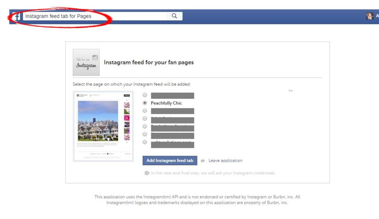Click the Peachfully Chic page label
379x219 pixels.
(166, 103)
